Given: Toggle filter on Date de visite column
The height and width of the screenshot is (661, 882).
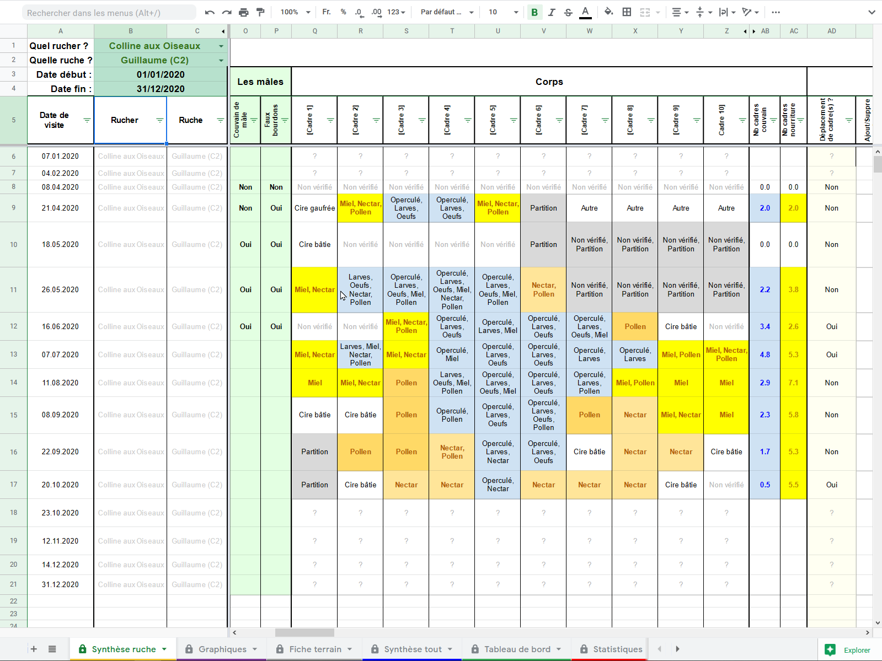Looking at the screenshot, I should [87, 120].
